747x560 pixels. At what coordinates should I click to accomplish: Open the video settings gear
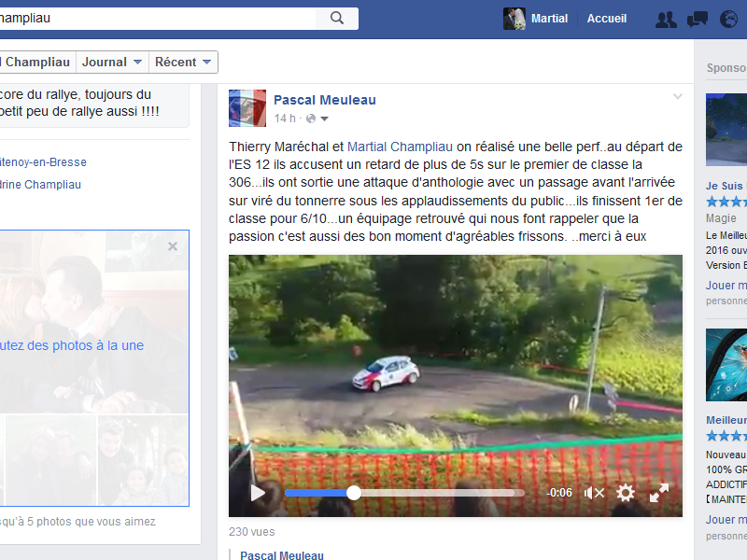point(625,493)
